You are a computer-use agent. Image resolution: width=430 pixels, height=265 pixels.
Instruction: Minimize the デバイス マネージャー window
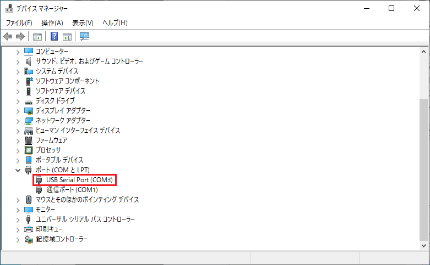(x=366, y=8)
